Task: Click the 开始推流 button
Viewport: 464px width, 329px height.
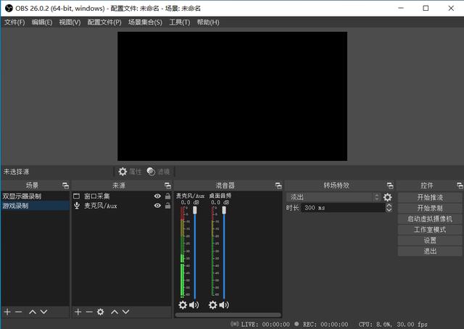Action: click(x=430, y=197)
